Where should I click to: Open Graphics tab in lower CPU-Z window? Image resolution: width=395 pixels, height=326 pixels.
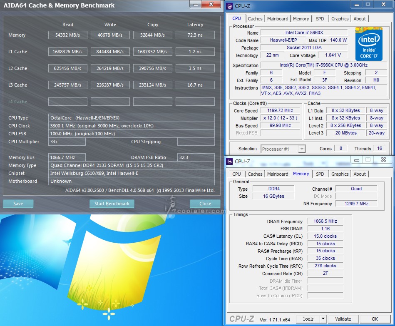click(340, 174)
